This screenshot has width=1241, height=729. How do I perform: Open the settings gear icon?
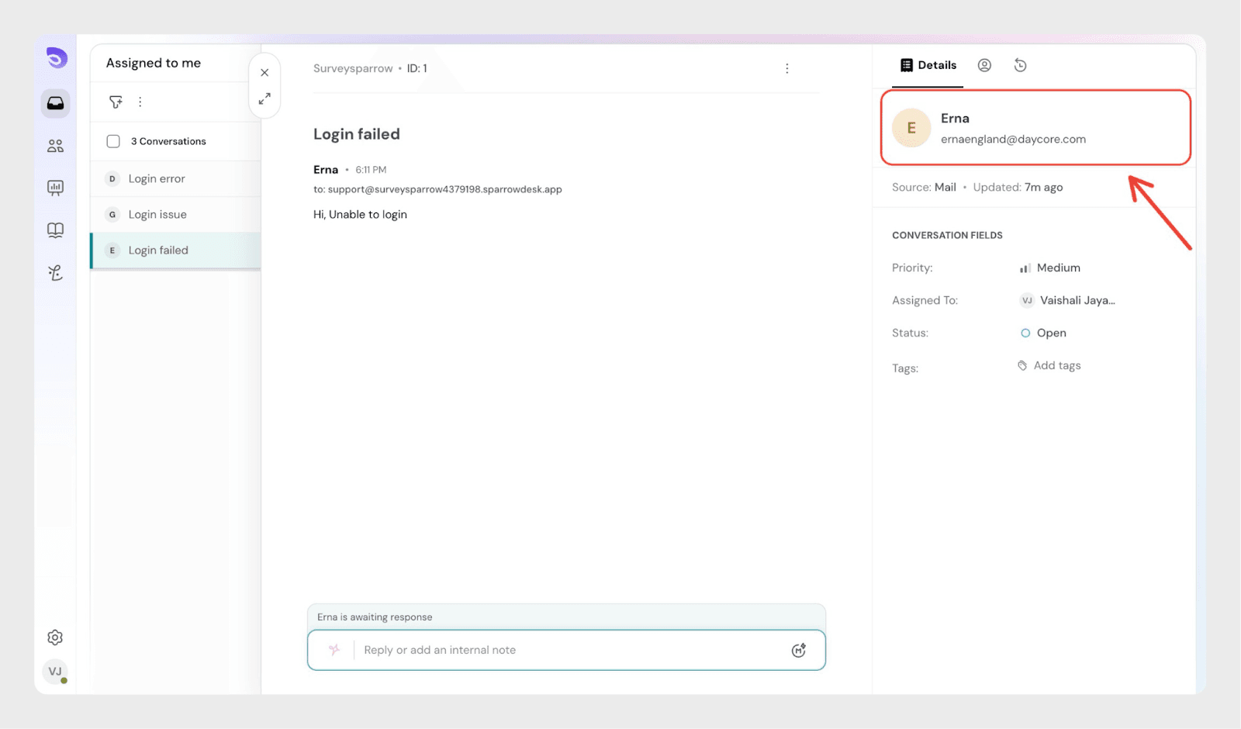tap(55, 637)
